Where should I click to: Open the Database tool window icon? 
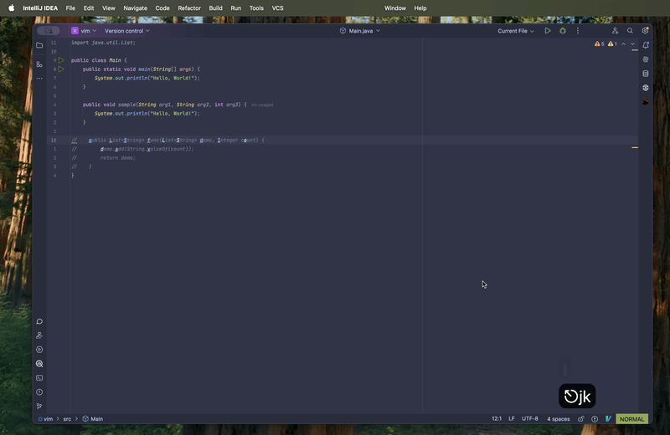[x=646, y=74]
